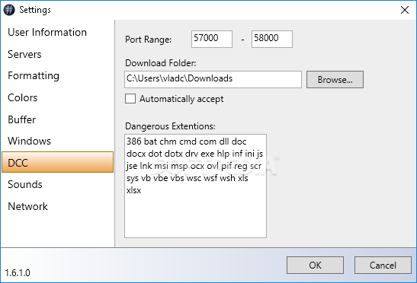Viewport: 417px width, 283px height.
Task: Click the highlighted DCC item
Action: (57, 162)
